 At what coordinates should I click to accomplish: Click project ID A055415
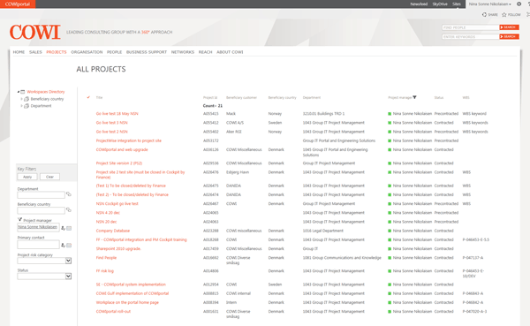[x=210, y=114]
